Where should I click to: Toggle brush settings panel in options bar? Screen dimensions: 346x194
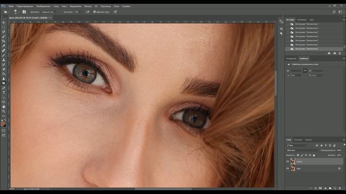click(x=24, y=12)
